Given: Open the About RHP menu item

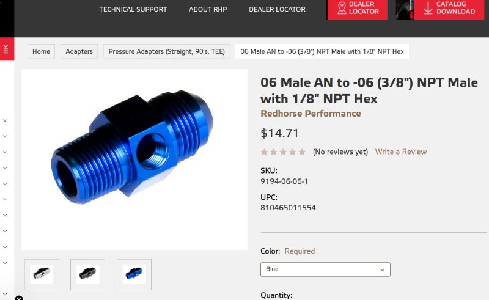Looking at the screenshot, I should coord(208,9).
